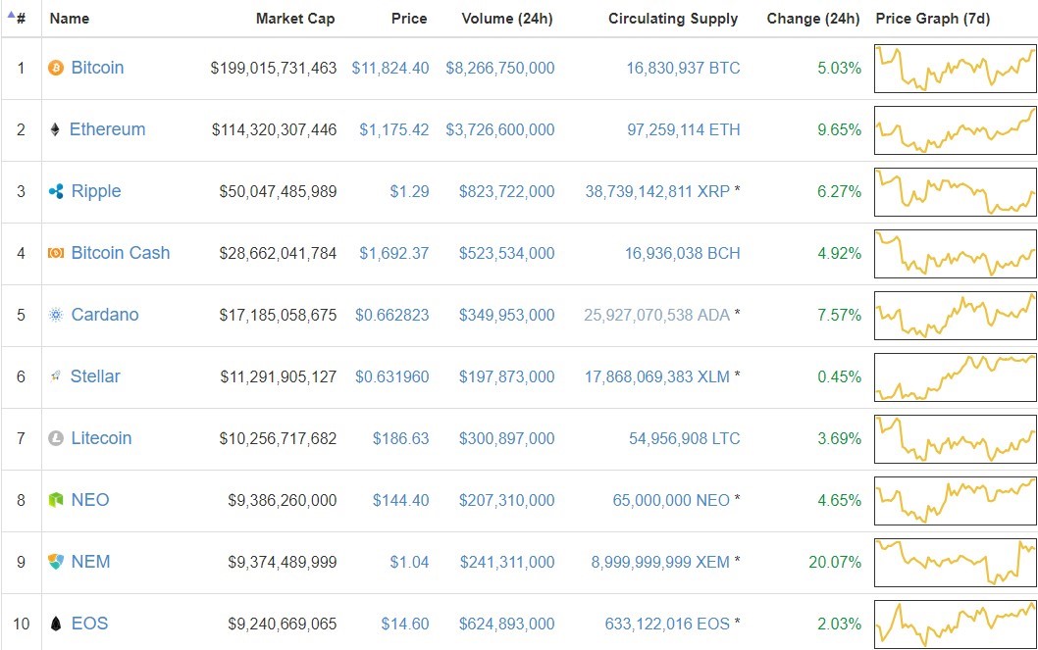Open Litecoin's 7-day price graph

pyautogui.click(x=956, y=439)
